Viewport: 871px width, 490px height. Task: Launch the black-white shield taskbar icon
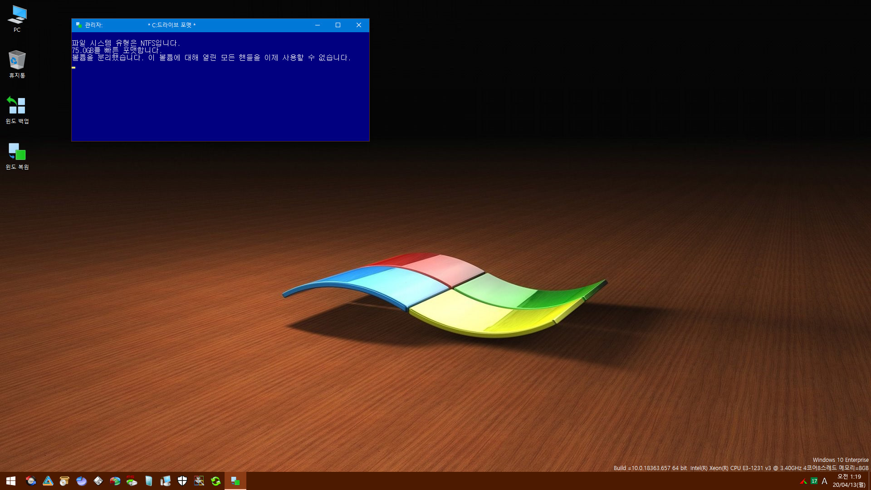pos(182,481)
